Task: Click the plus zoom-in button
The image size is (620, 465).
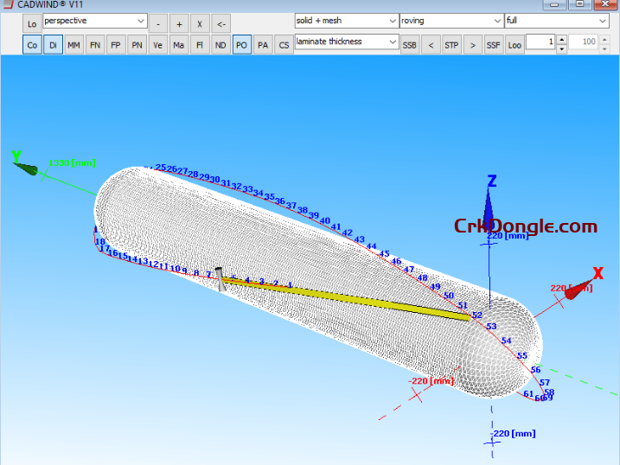Action: point(179,23)
